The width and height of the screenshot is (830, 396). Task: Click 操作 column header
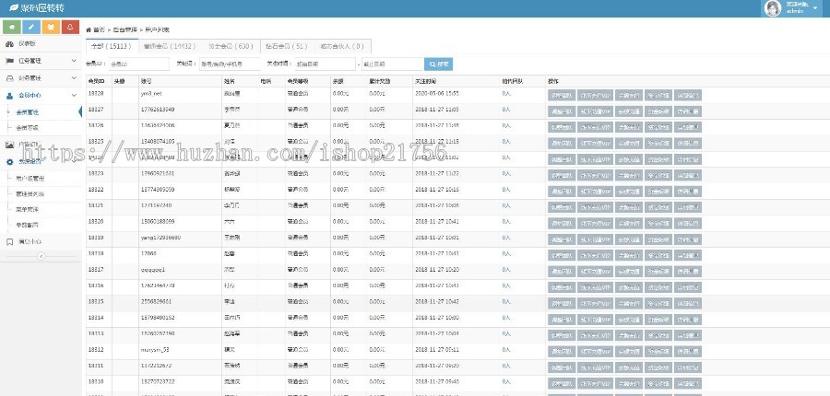(x=553, y=81)
